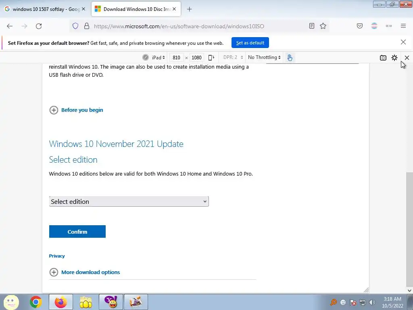
Task: Go back to the previous page
Action: click(10, 26)
